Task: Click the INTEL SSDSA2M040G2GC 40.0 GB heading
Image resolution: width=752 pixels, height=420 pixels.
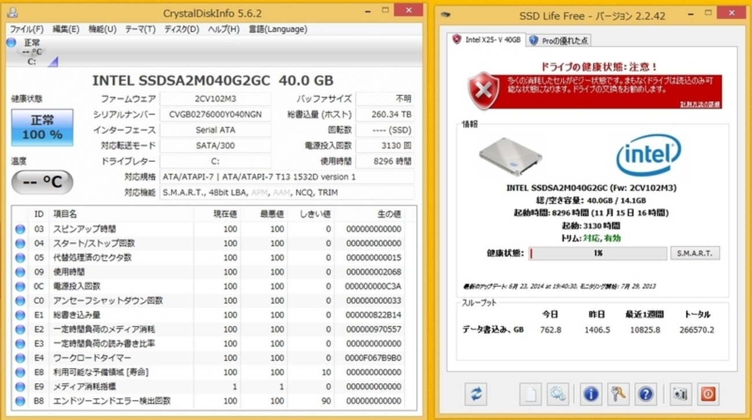Action: pos(213,80)
